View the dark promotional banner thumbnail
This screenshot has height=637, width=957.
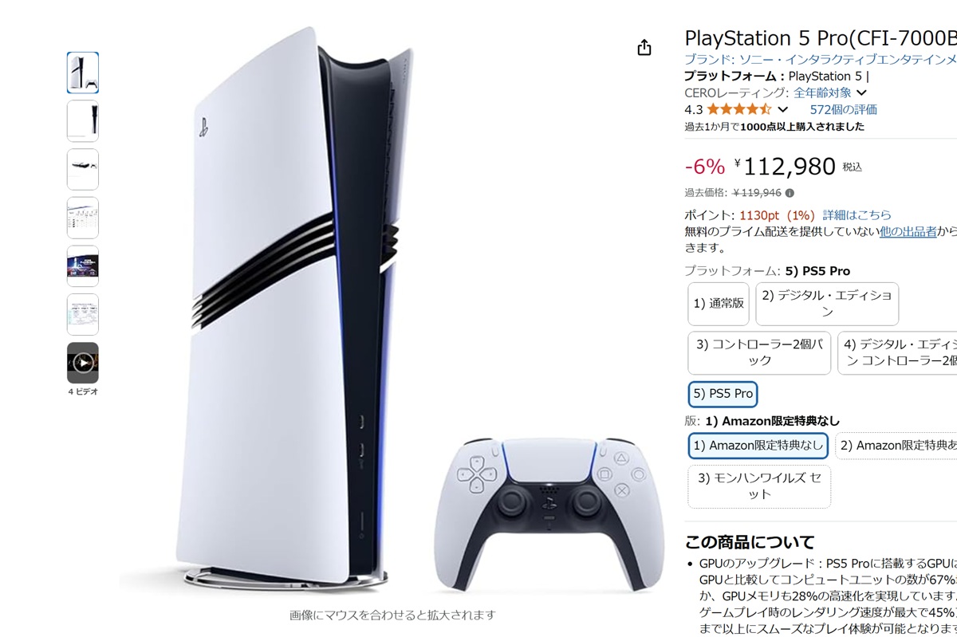click(x=83, y=266)
